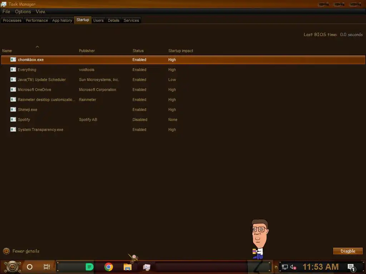Open the Action Center notifications icon
366x274 pixels.
[352, 268]
